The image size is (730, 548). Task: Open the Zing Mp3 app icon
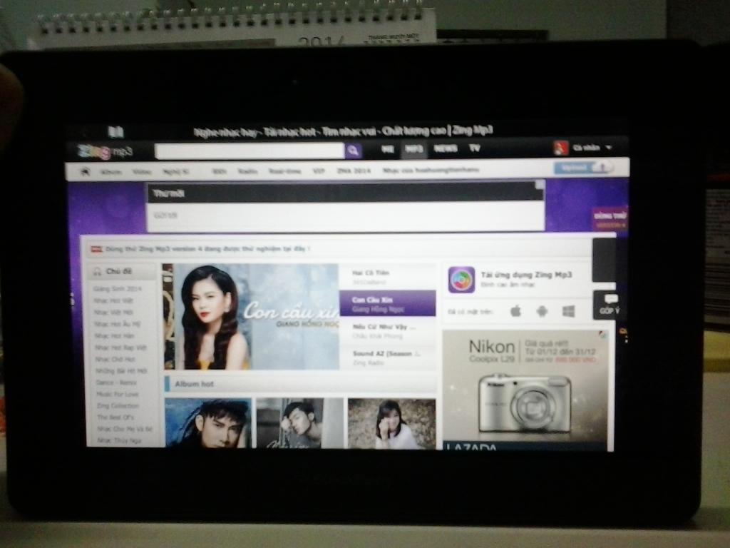pyautogui.click(x=461, y=280)
